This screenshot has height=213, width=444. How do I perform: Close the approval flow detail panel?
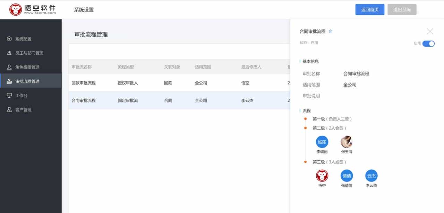pos(430,31)
